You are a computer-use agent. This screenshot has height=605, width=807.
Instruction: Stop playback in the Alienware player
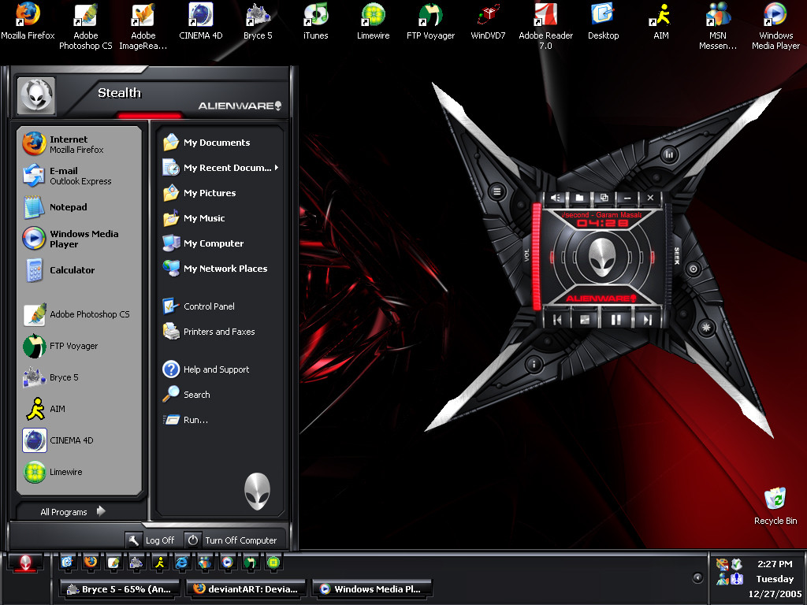(585, 320)
